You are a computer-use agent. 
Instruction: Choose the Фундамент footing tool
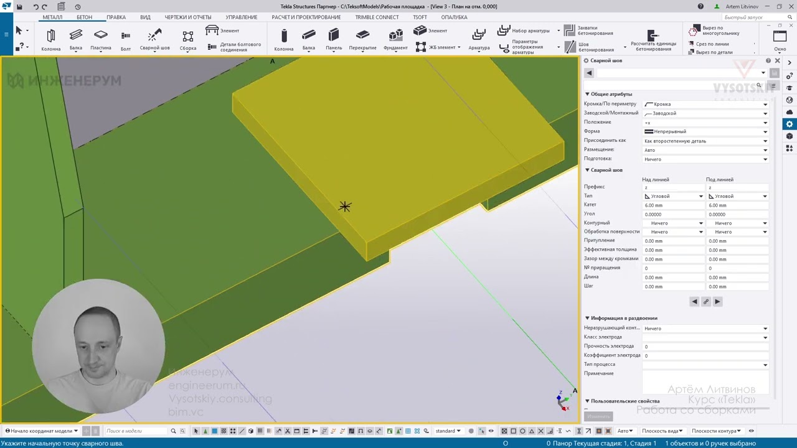395,40
